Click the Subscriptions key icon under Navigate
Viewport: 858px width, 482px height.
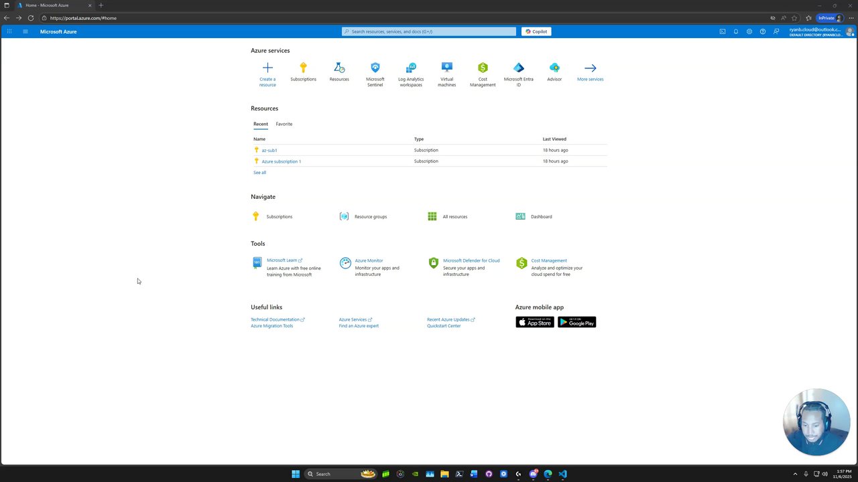point(255,216)
